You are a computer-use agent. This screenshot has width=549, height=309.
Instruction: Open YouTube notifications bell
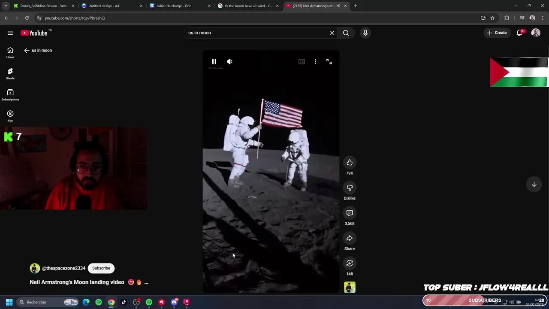pyautogui.click(x=519, y=33)
